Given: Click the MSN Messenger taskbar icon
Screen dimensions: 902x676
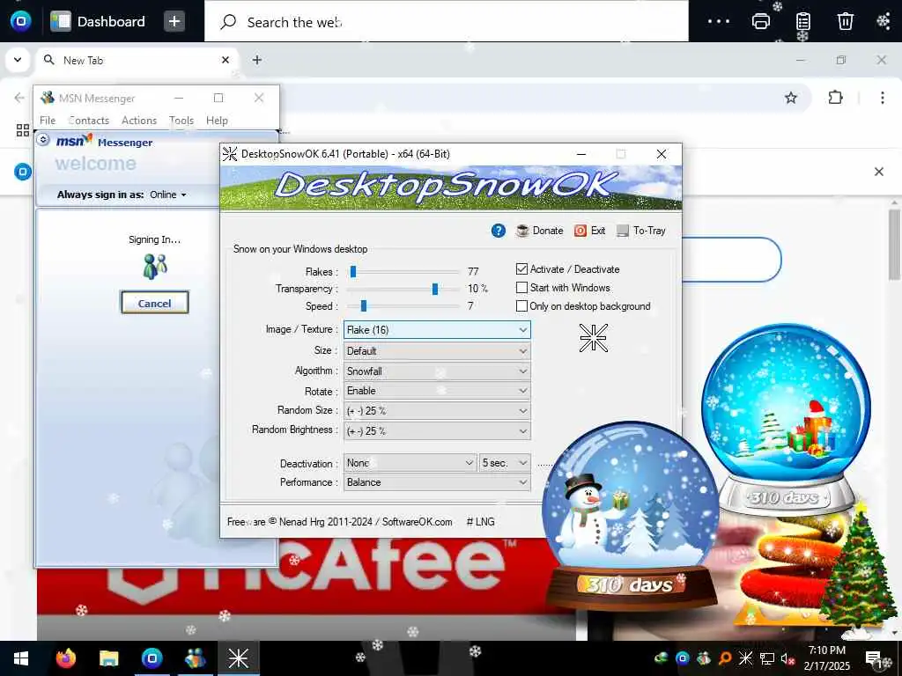Looking at the screenshot, I should click(195, 658).
